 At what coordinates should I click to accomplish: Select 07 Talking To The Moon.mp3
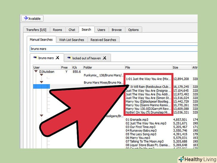(145, 142)
